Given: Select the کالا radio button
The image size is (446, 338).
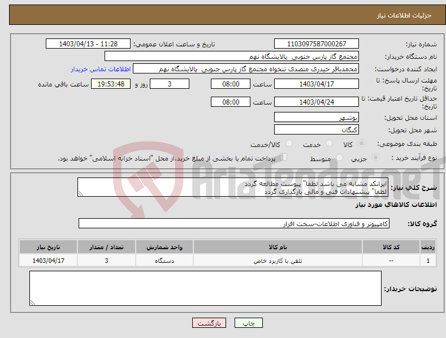Looking at the screenshot, I should (361, 144).
